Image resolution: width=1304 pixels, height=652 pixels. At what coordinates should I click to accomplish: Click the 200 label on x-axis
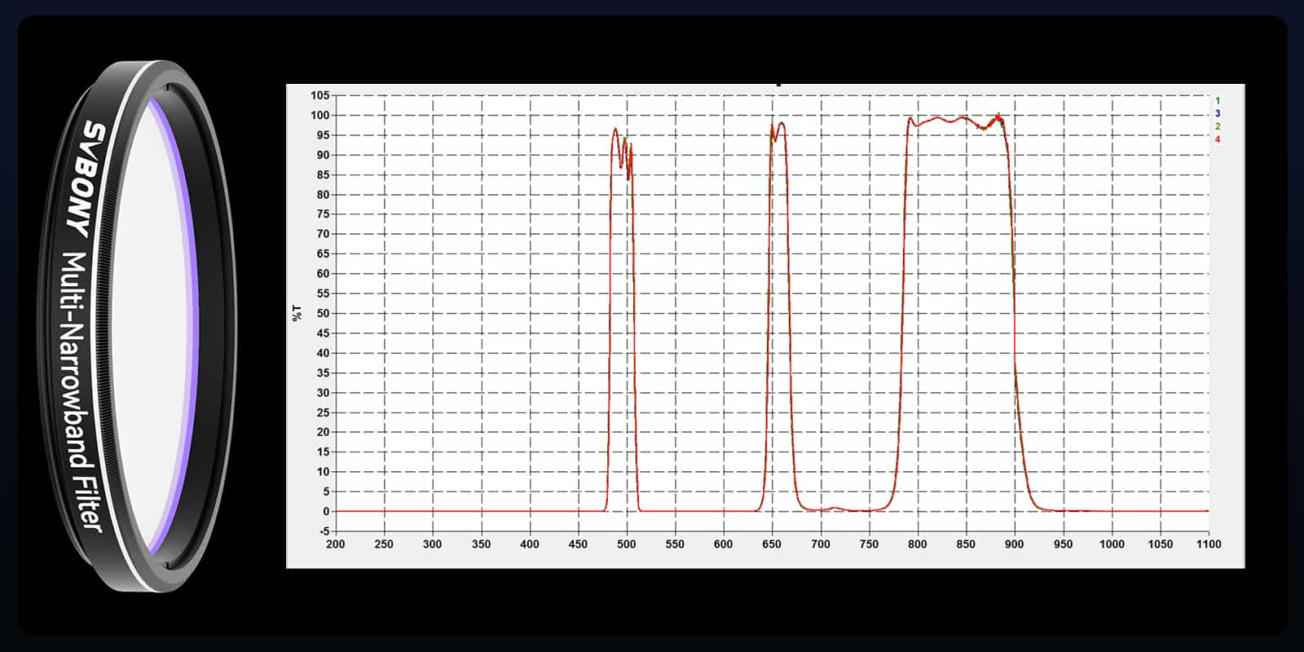[x=335, y=544]
